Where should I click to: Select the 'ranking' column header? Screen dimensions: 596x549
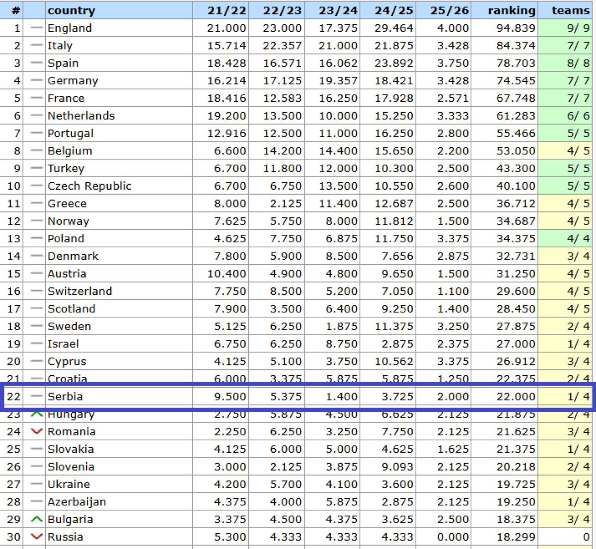click(511, 10)
